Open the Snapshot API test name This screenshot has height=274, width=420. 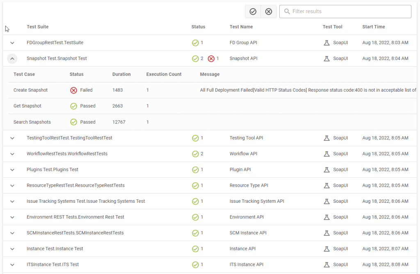(x=244, y=58)
